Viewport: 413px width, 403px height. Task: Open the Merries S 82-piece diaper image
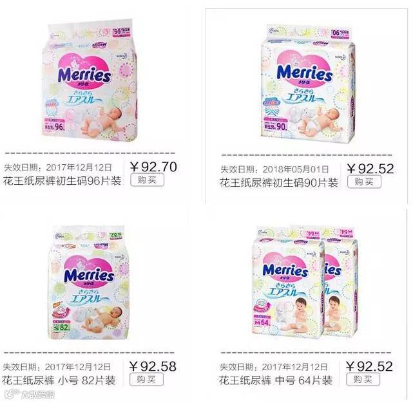89,283
